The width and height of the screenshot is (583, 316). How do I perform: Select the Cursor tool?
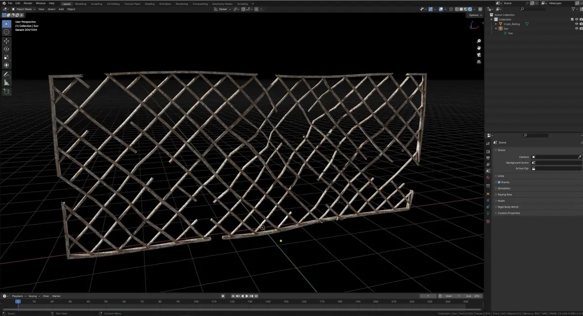pyautogui.click(x=7, y=32)
